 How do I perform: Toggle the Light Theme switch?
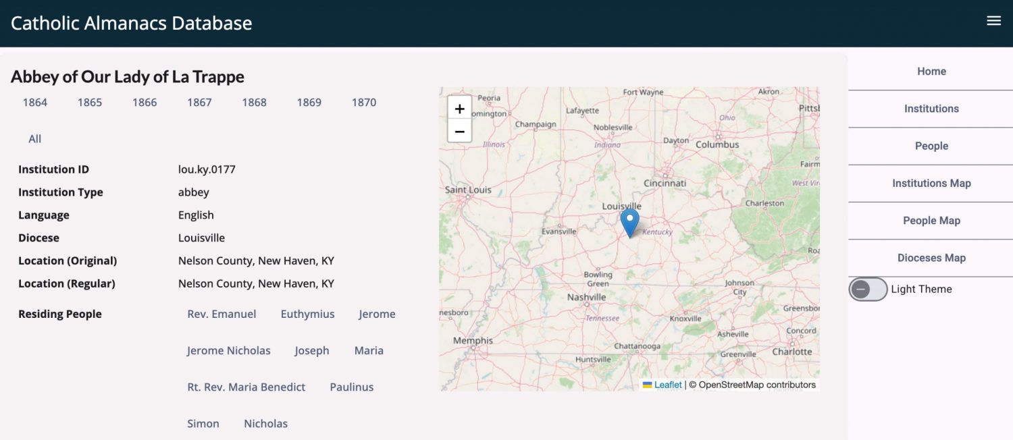pyautogui.click(x=868, y=290)
